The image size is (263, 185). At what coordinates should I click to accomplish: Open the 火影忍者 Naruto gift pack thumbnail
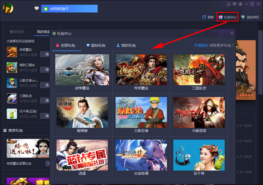click(141, 112)
